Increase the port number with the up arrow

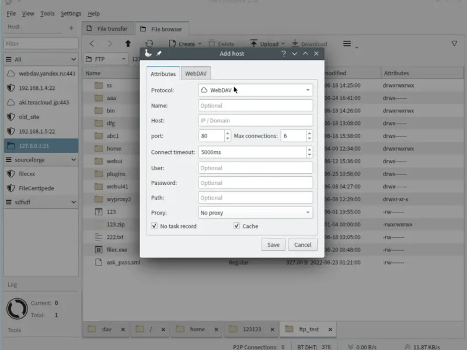(228, 133)
